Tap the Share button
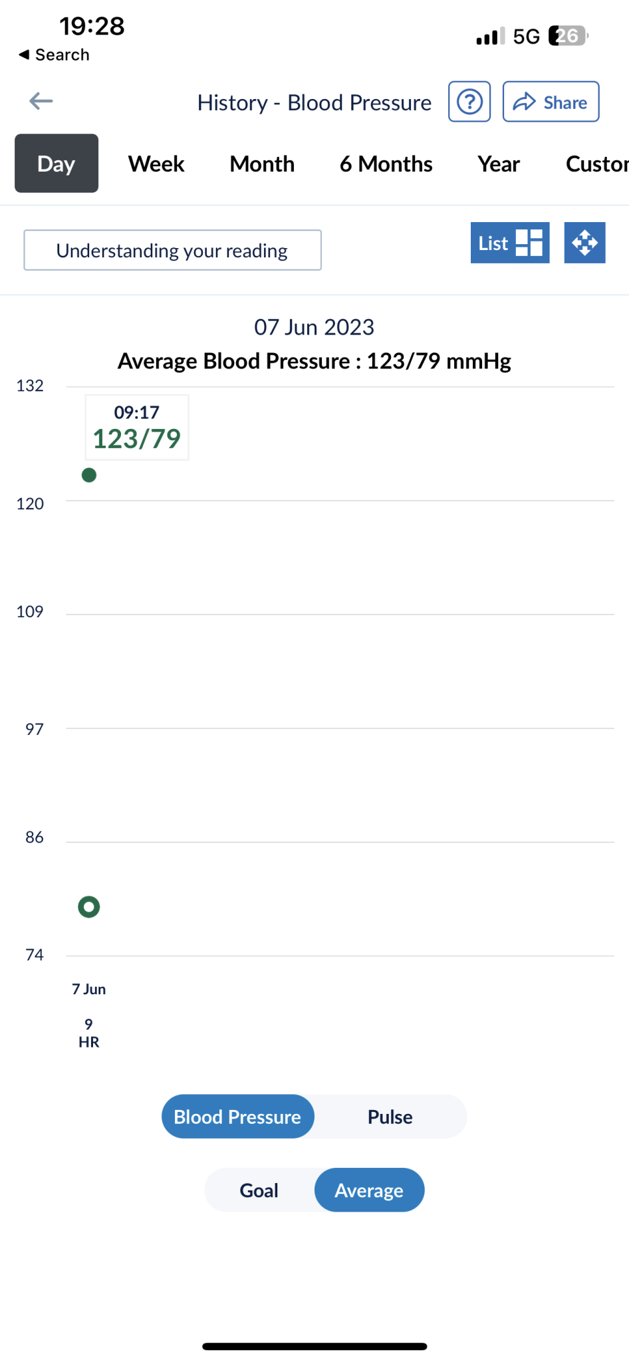This screenshot has height=1362, width=629. point(551,102)
